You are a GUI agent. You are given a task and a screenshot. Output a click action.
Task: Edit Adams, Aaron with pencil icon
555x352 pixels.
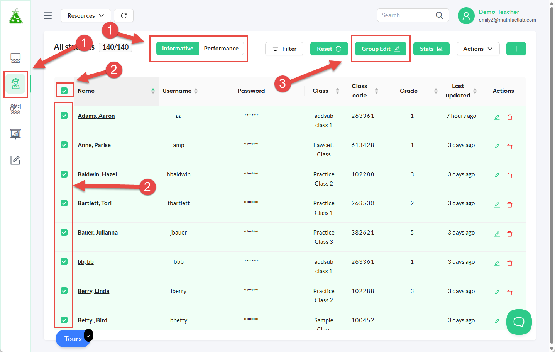[x=497, y=117]
